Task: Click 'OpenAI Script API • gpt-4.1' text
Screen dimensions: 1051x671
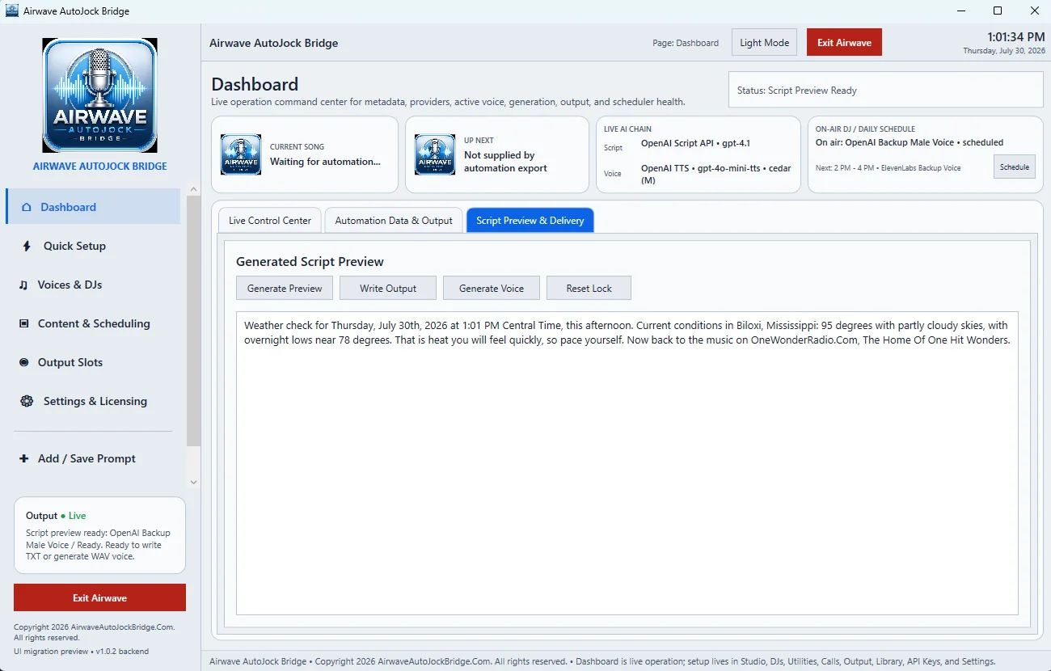Action: pos(695,143)
